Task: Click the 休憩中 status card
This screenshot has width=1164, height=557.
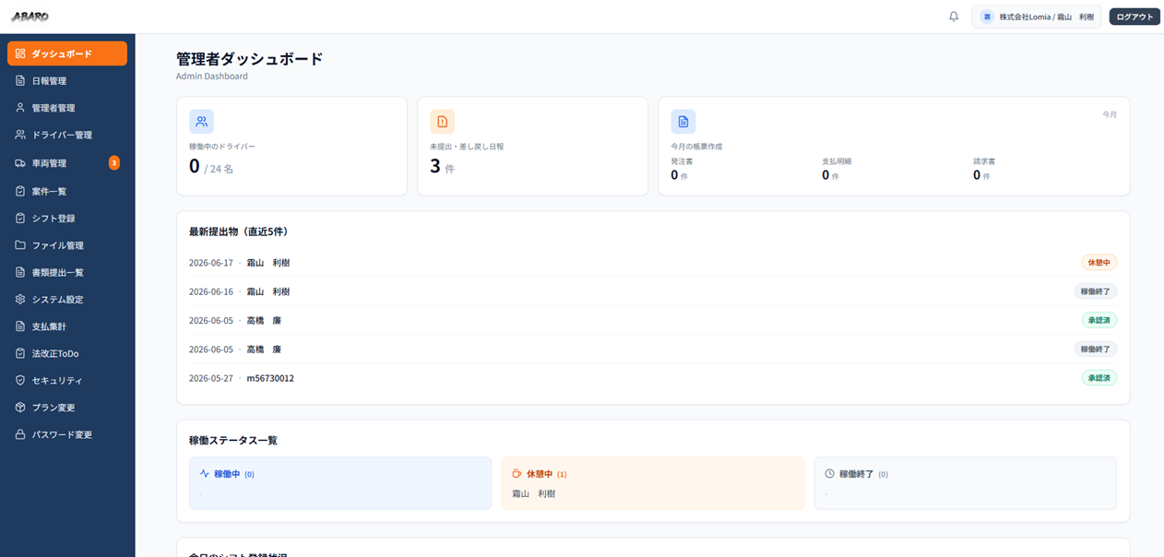Action: click(x=653, y=483)
